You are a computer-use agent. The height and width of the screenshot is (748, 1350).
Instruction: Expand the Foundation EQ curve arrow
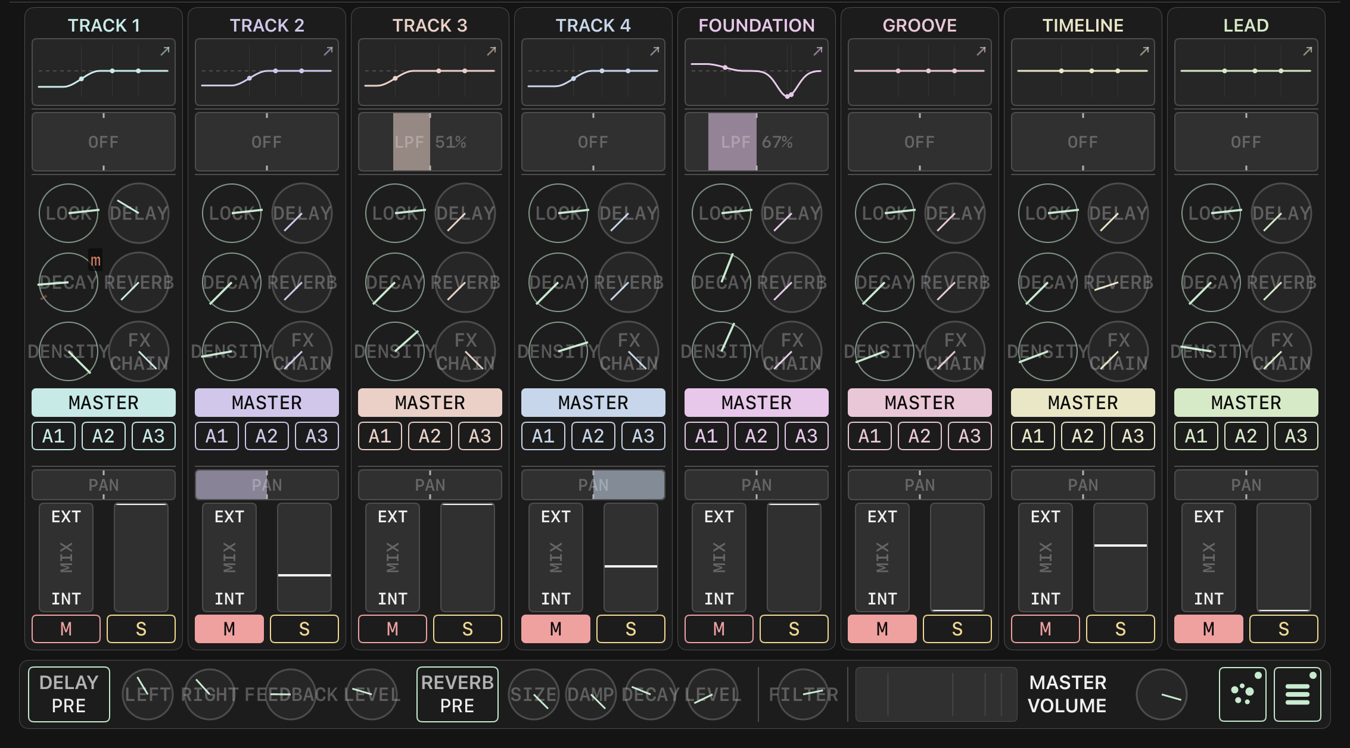[x=818, y=51]
